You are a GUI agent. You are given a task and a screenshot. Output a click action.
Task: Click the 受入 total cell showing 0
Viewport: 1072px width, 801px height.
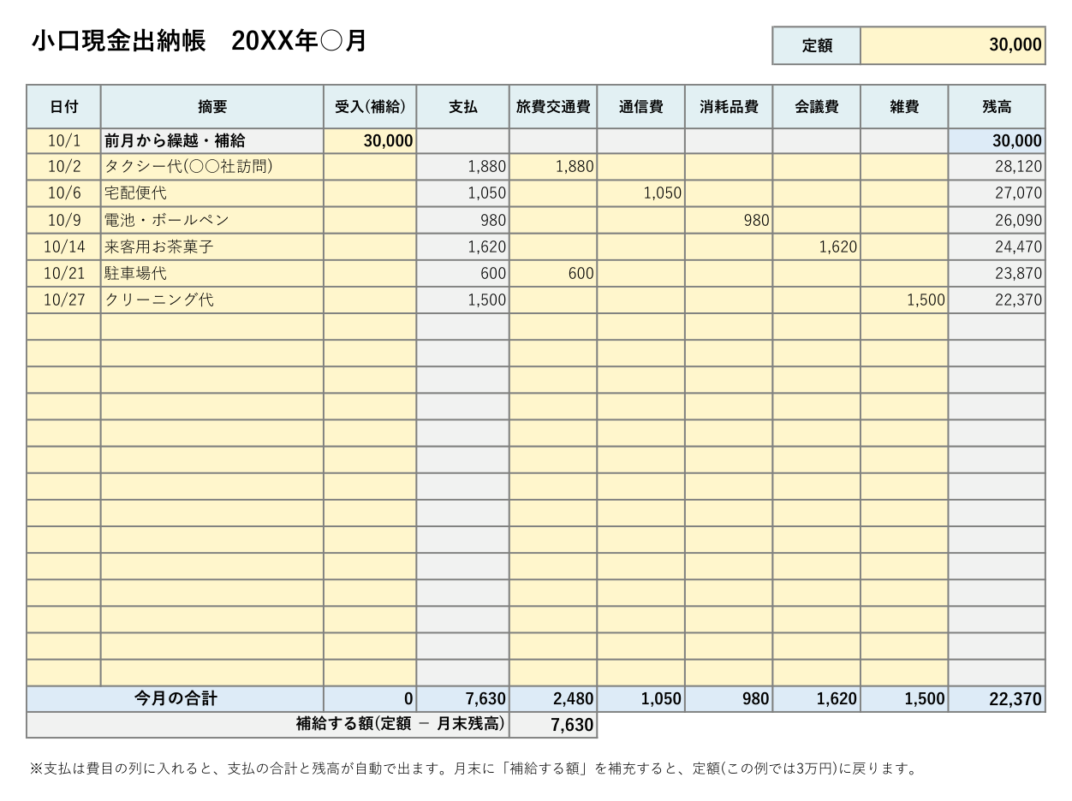tap(370, 698)
